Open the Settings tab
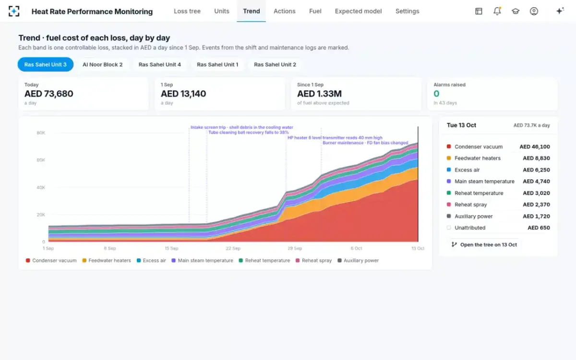 [408, 11]
